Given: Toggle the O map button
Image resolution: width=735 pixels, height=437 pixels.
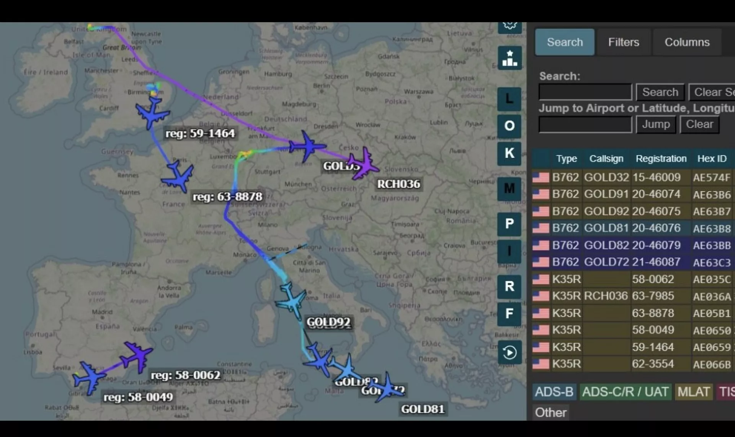Looking at the screenshot, I should 509,126.
